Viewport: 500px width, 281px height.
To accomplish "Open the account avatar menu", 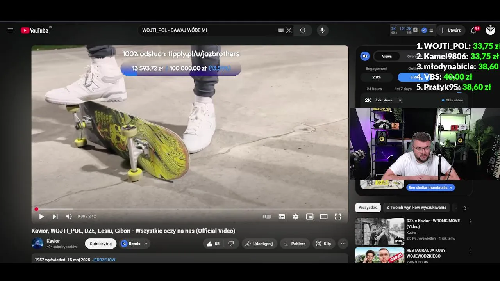I will click(490, 30).
